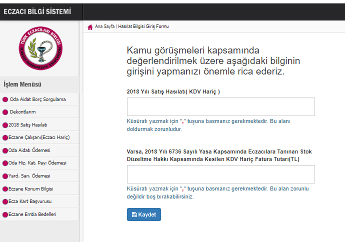Viewport: 345px width, 242px height.
Task: Open Oda Aidat Borç Sorgulama menu item
Action: [x=37, y=99]
